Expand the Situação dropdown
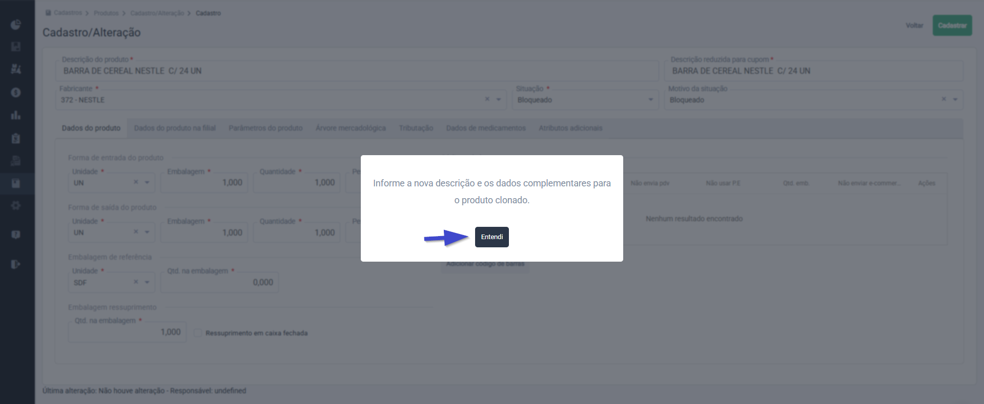Image resolution: width=984 pixels, height=404 pixels. click(x=585, y=100)
